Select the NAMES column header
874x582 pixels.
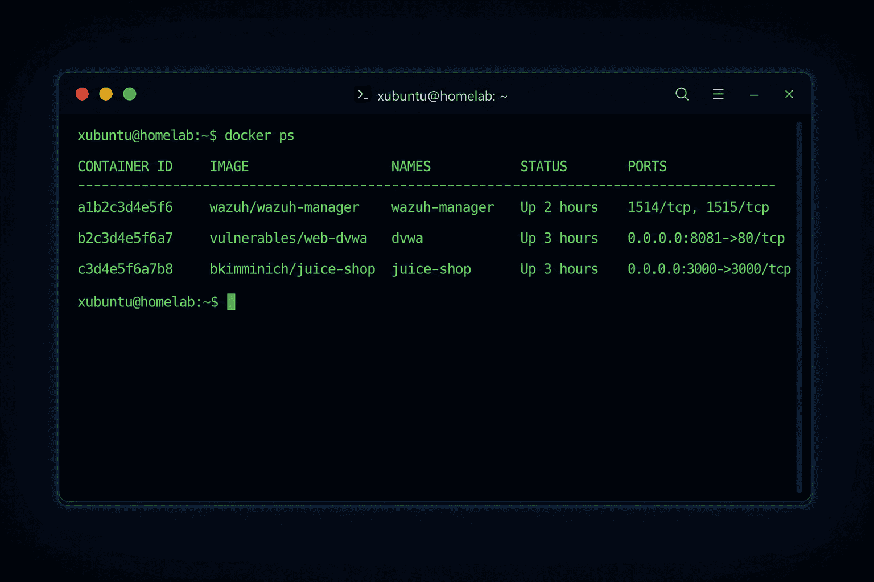coord(411,167)
